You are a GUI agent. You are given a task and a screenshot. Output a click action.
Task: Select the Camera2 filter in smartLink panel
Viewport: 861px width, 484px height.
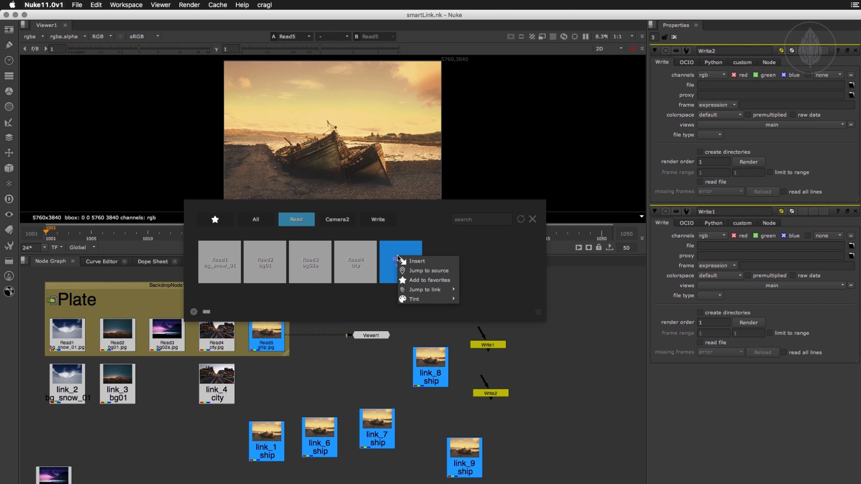[x=337, y=219]
